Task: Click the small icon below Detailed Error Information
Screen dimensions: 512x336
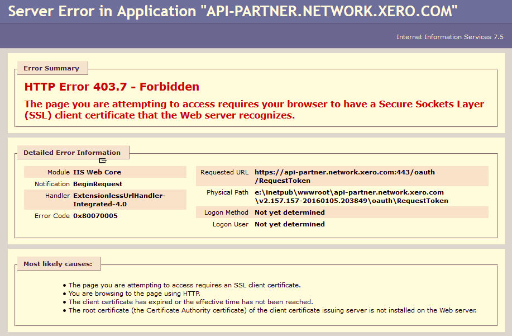Action: 103,160
